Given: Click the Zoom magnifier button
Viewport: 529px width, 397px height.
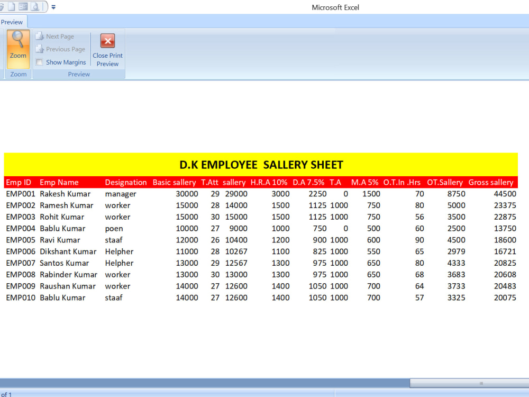Looking at the screenshot, I should click(18, 49).
